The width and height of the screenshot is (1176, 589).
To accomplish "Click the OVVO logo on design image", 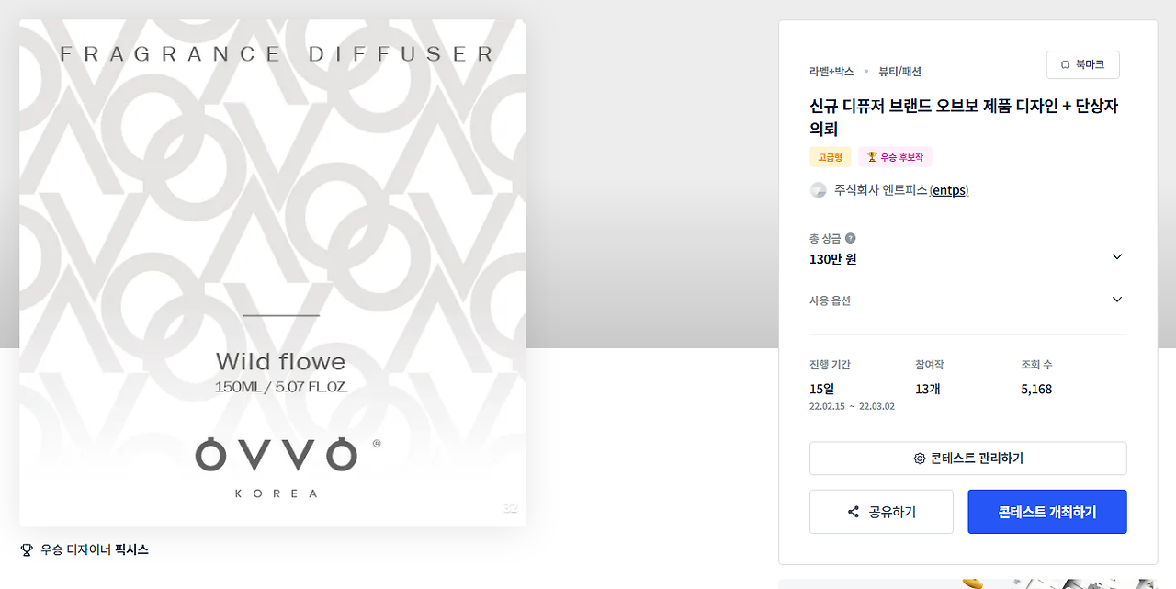I will pyautogui.click(x=276, y=455).
